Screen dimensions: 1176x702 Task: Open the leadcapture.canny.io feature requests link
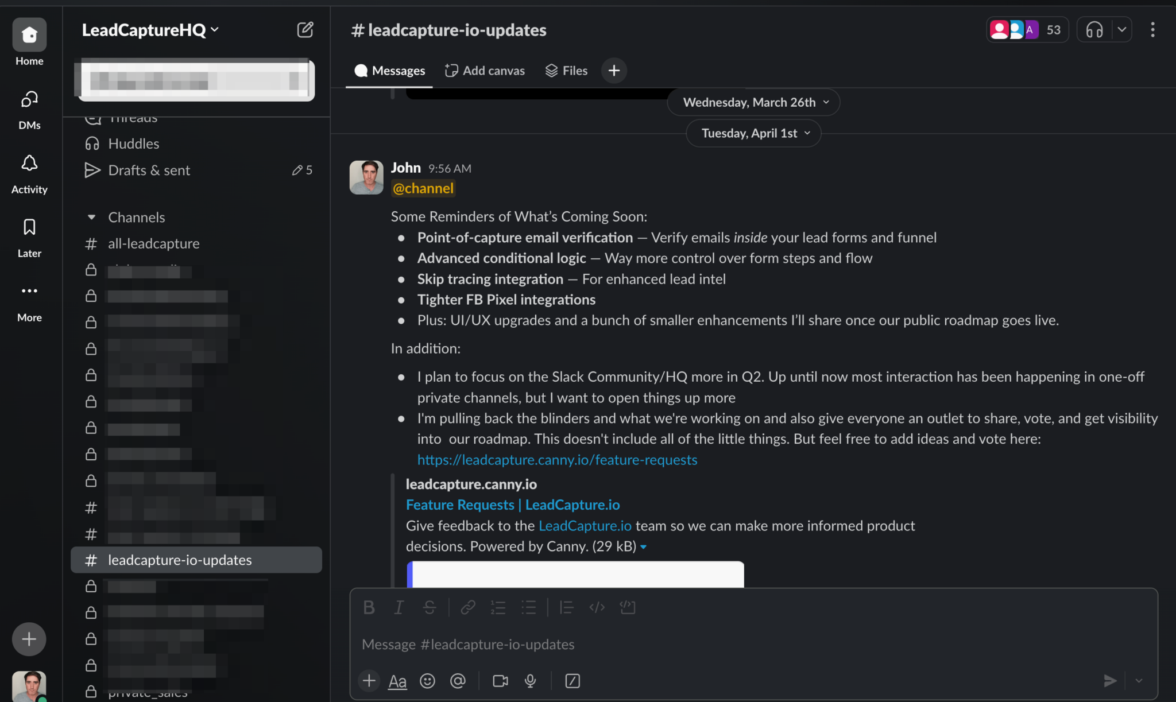click(556, 459)
